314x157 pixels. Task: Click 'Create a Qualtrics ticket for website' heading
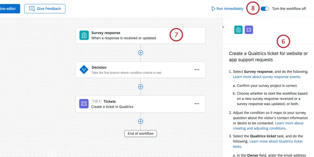[x=268, y=57]
